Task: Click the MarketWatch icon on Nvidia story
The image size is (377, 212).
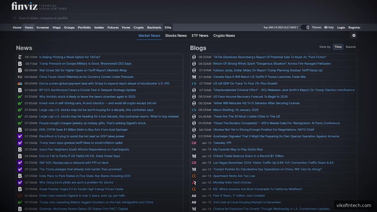Action: click(19, 96)
